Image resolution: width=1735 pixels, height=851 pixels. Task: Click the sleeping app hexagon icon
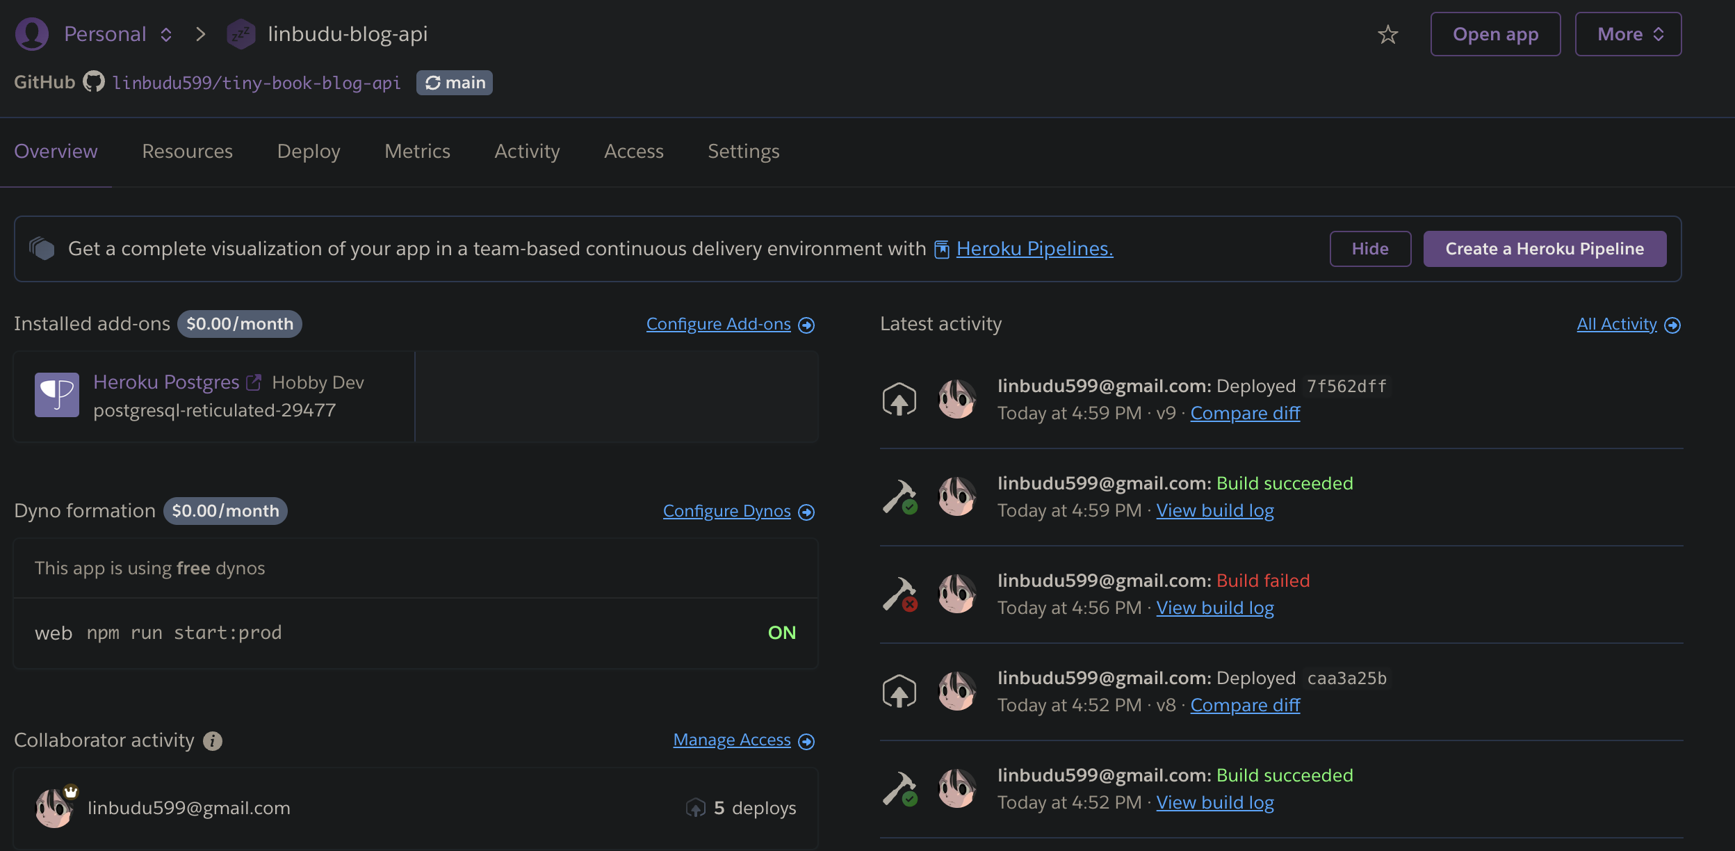click(241, 34)
